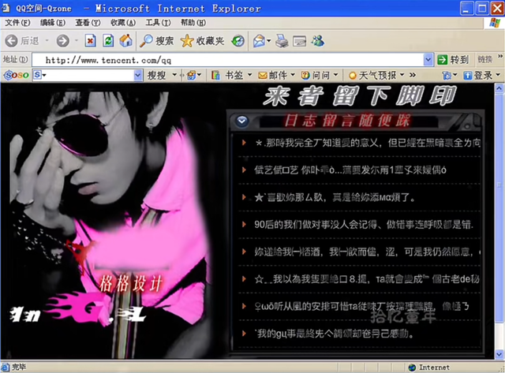Image resolution: width=505 pixels, height=373 pixels.
Task: Click the 转到 Go button
Action: pyautogui.click(x=453, y=60)
